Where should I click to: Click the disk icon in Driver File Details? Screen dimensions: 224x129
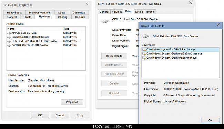[x=145, y=36]
